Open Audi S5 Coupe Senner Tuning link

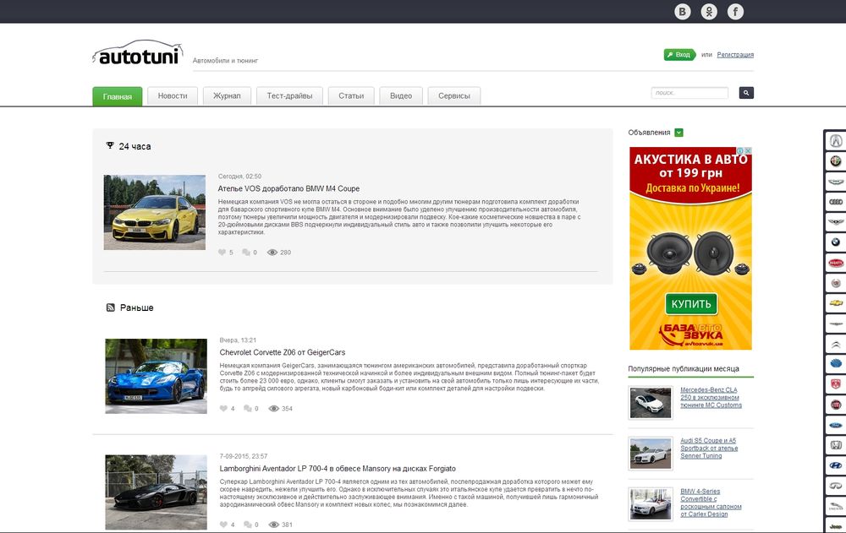coord(709,448)
